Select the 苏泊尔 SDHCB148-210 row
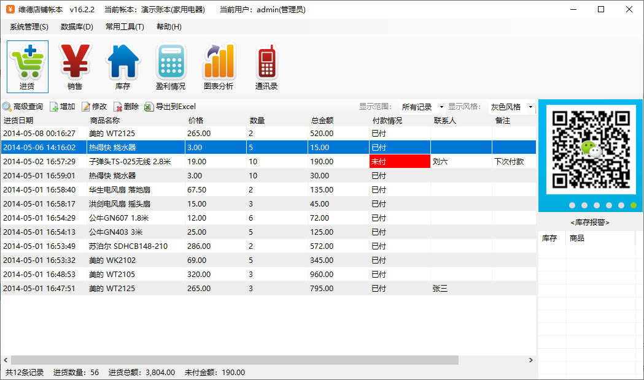Image resolution: width=644 pixels, height=380 pixels. point(268,246)
